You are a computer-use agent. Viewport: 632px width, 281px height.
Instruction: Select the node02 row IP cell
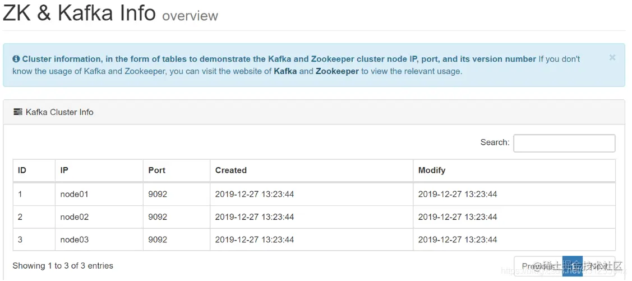click(x=75, y=217)
